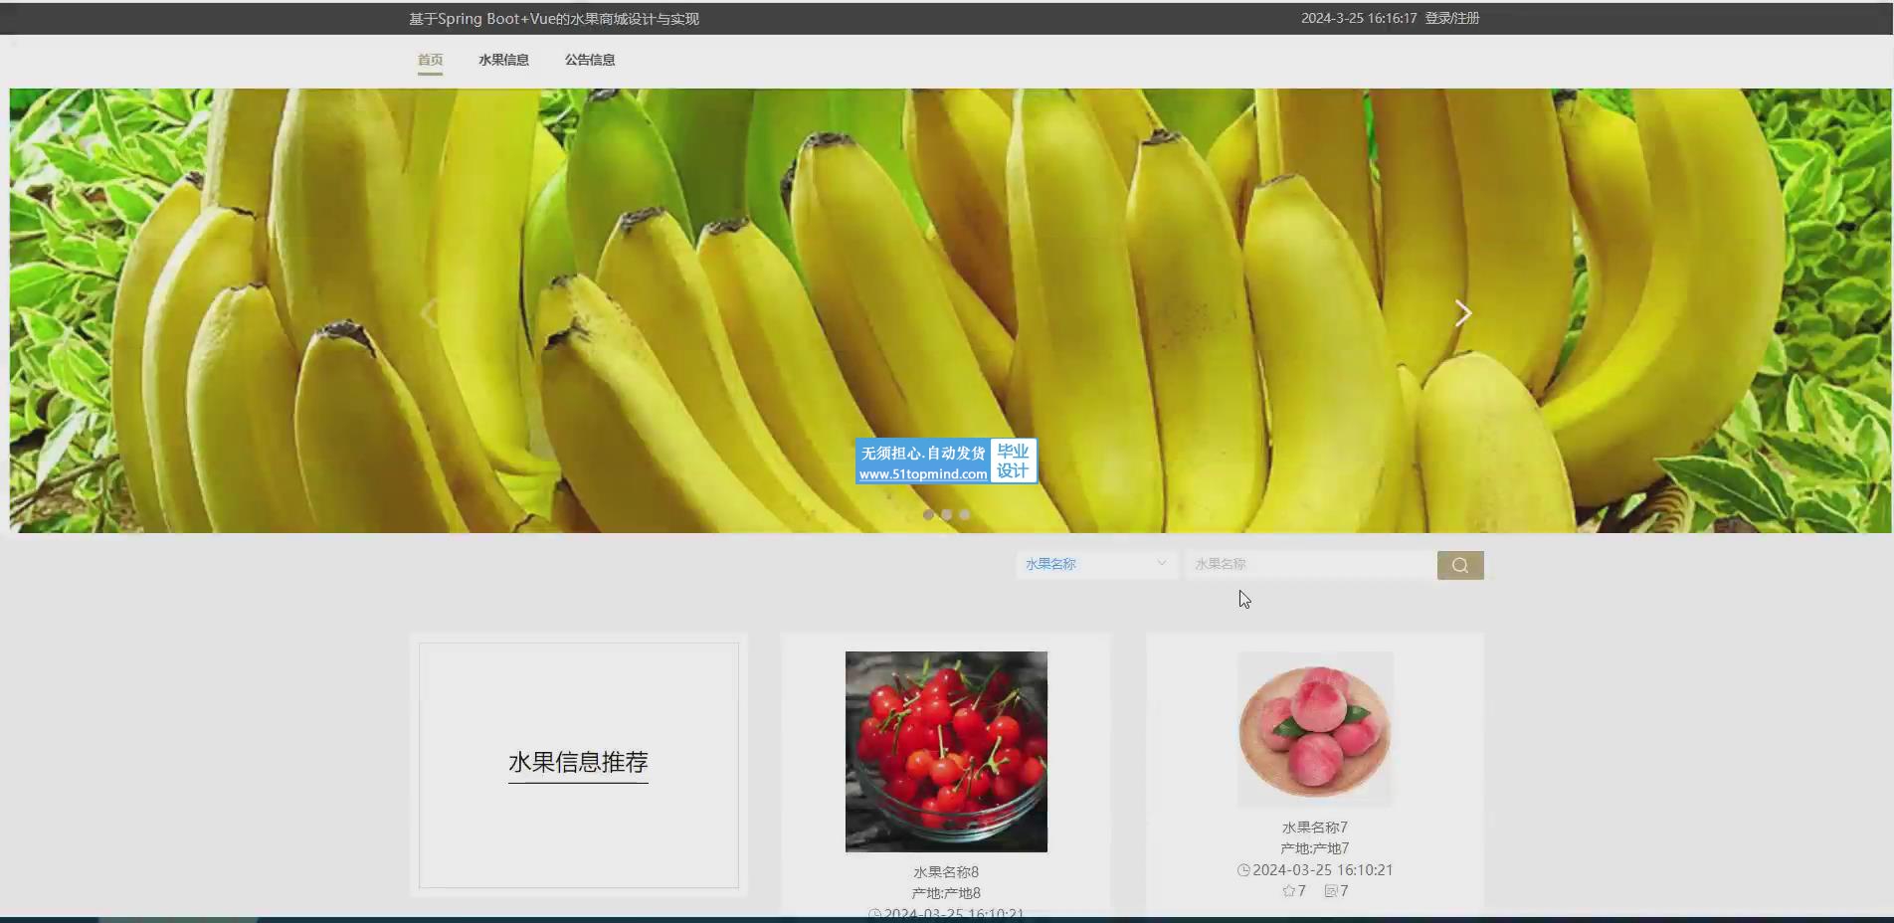Click the 2024-3-25 16:16:17 header timestamp
1894x923 pixels.
coord(1359,18)
